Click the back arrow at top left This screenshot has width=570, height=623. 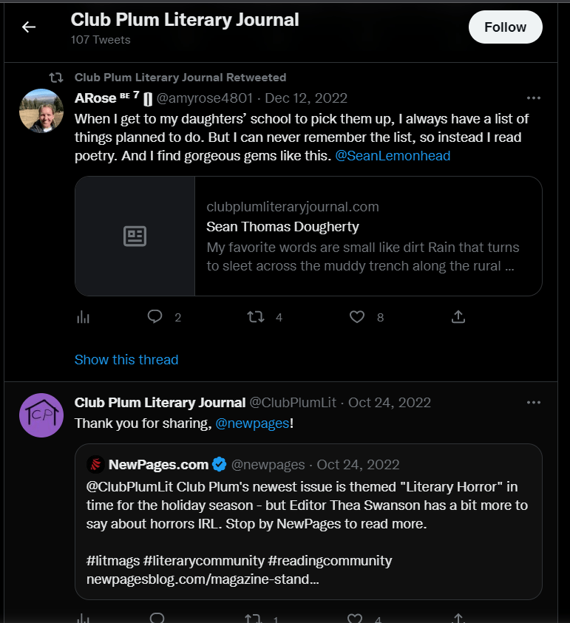pyautogui.click(x=28, y=27)
